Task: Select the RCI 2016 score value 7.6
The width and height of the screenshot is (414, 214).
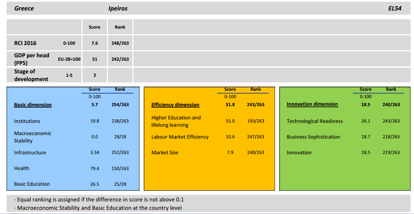Action: (95, 43)
